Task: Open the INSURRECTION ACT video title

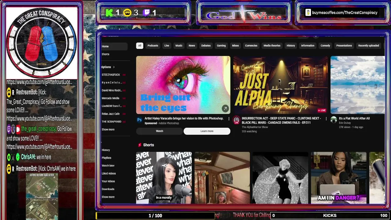Action: pos(281,120)
